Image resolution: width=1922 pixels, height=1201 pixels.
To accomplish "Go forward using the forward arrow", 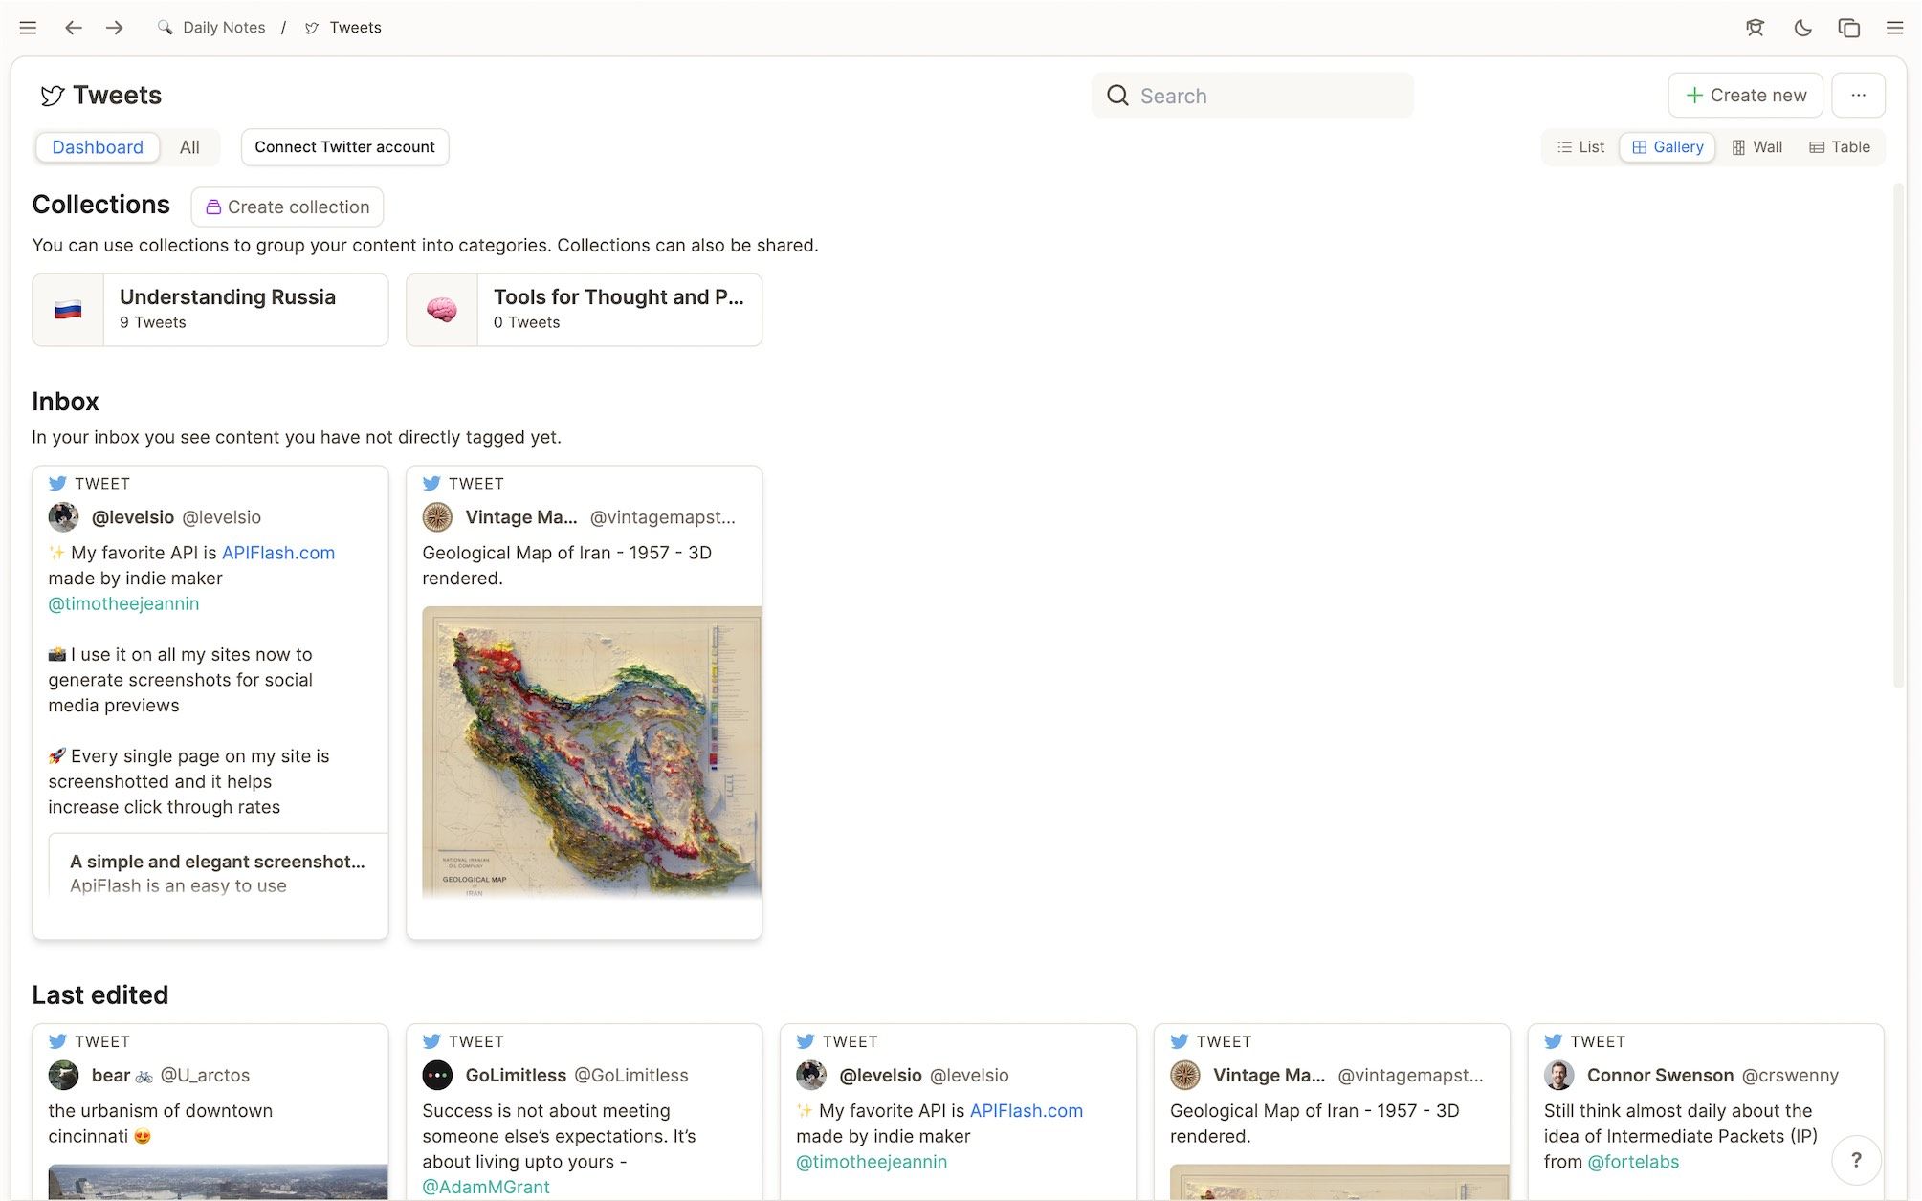I will [x=114, y=28].
